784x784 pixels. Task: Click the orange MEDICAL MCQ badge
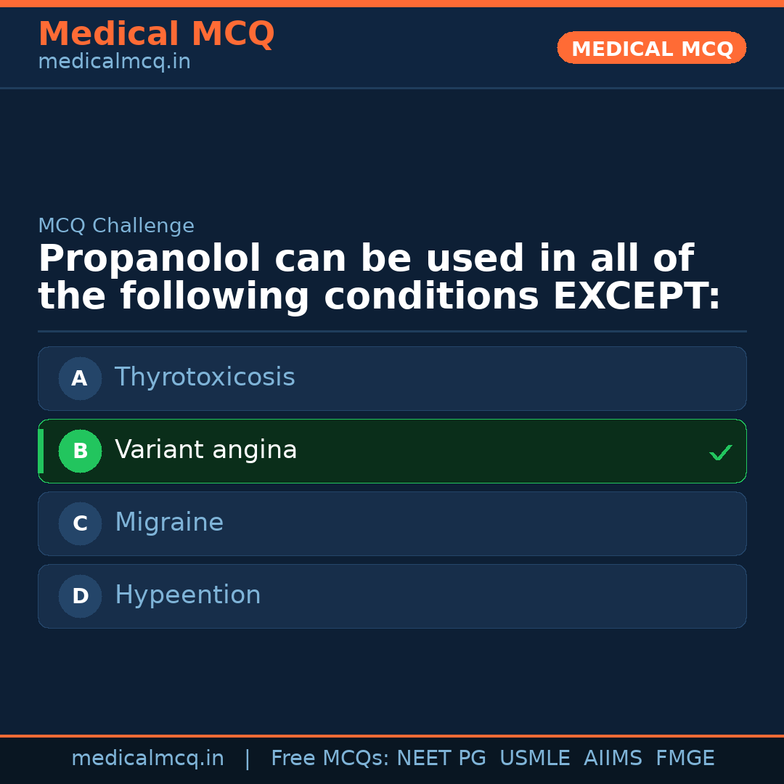652,49
